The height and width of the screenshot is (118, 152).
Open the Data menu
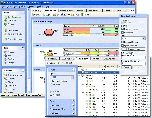[9, 6]
